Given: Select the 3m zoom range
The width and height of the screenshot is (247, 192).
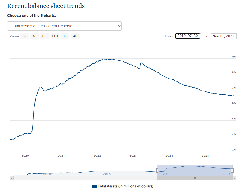Looking at the screenshot, I should coord(35,36).
